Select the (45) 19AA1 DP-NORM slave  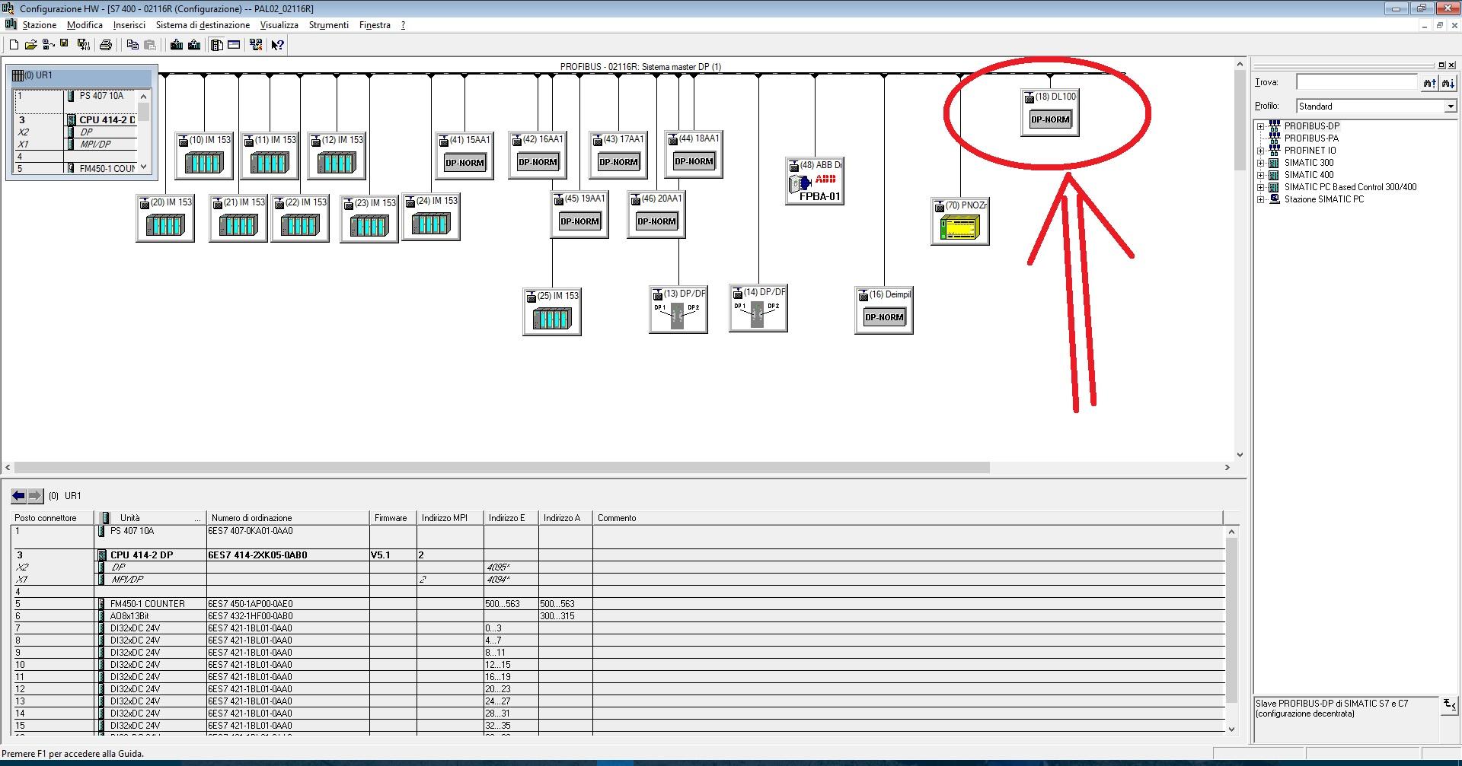(x=579, y=215)
